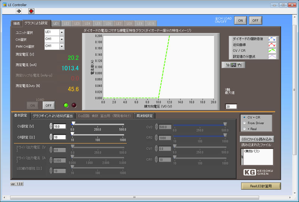Expand the CH選択 dropdown list
This screenshot has width=299, height=202.
[62, 39]
